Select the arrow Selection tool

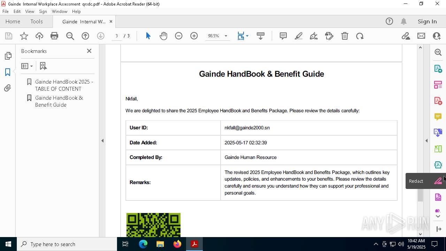pyautogui.click(x=148, y=36)
